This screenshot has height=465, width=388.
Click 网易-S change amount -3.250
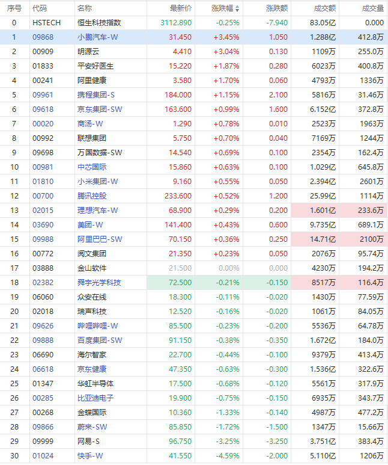(277, 442)
